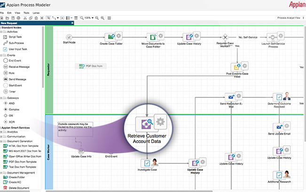Select the XOR gateway palette item
The height and width of the screenshot is (192, 306).
coord(9,122)
